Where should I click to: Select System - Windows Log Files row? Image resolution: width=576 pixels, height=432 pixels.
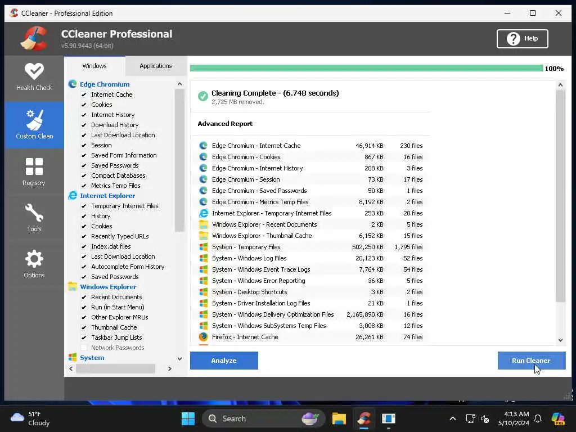click(x=310, y=258)
